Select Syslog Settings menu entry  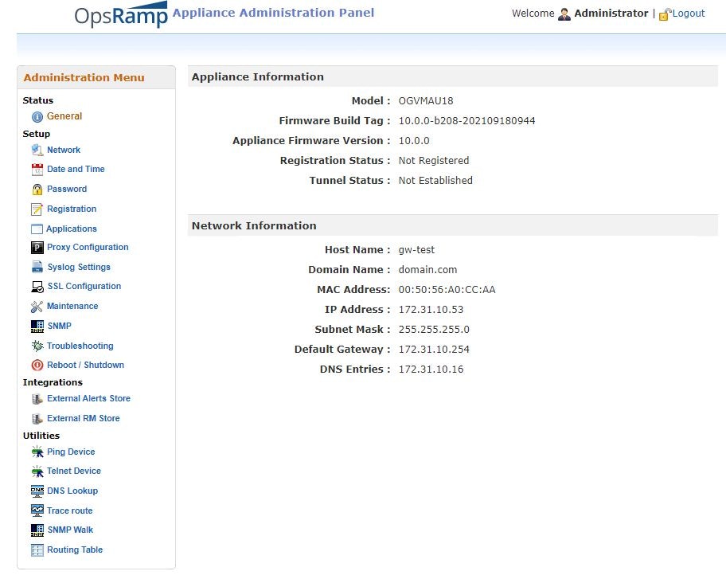(79, 267)
